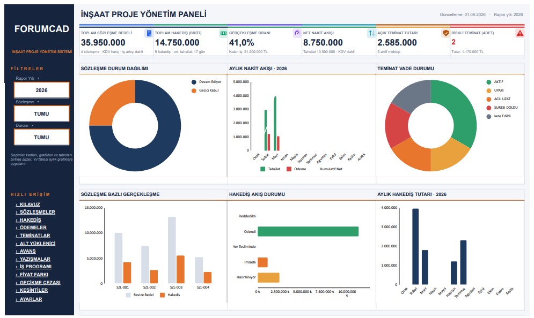This screenshot has height=318, width=534.
Task: Click the HAKEDİŞ AKIŞ DURUMU chart title
Action: pyautogui.click(x=257, y=194)
